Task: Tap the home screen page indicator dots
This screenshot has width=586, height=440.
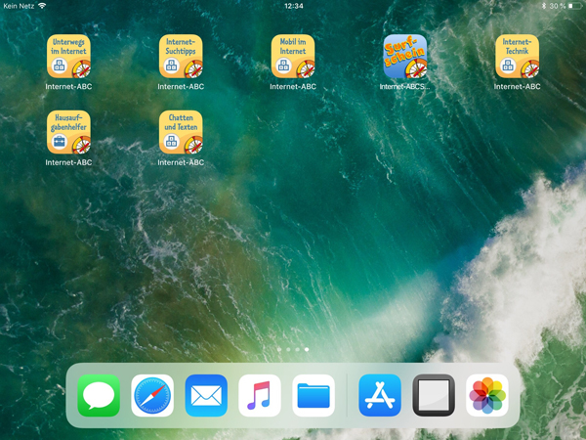Action: pyautogui.click(x=293, y=349)
